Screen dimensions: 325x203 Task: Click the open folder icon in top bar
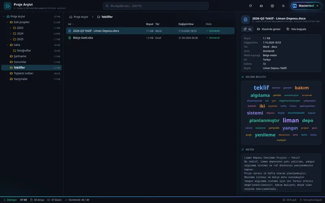(261, 6)
